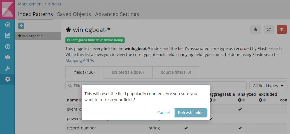Viewport: 290px width, 134px height.
Task: Delete index pattern with the red trash button
Action: 282,29
